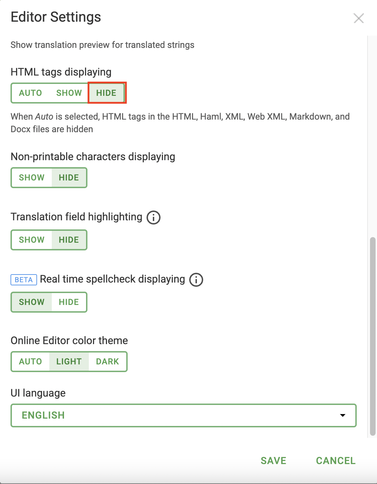The width and height of the screenshot is (377, 484).
Task: Select Light color theme for Online Editor
Action: 69,362
